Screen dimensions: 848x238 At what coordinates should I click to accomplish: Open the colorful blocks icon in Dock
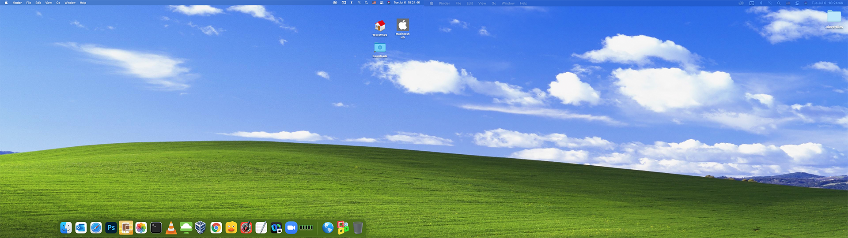click(x=343, y=227)
